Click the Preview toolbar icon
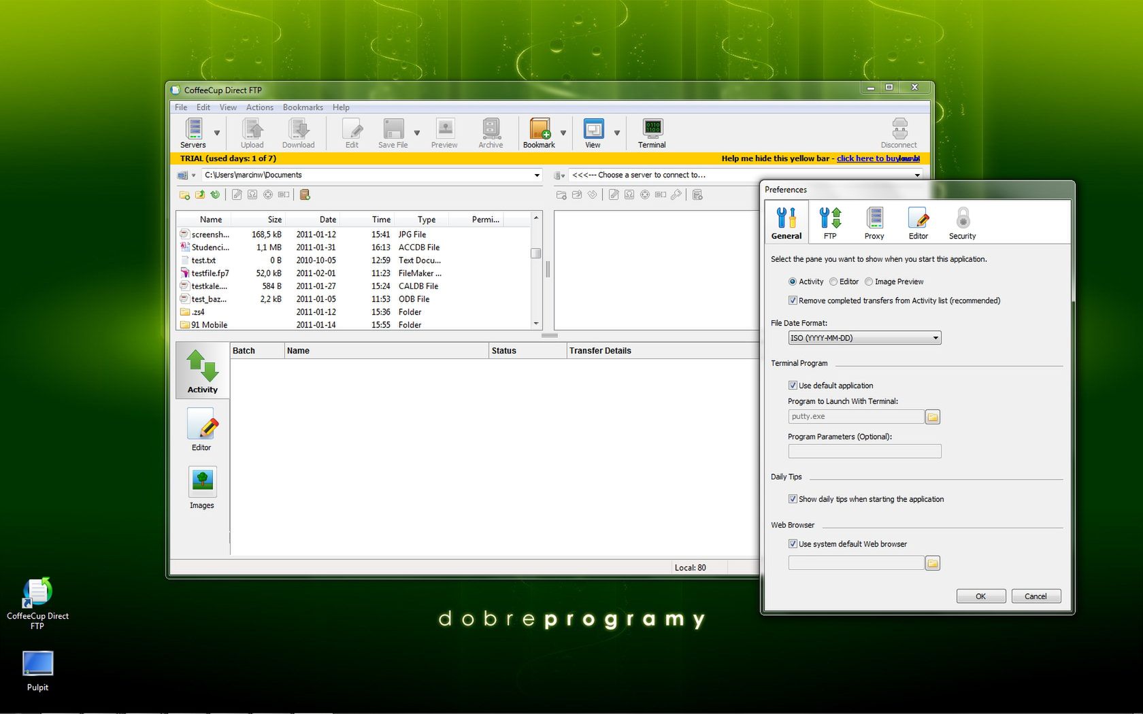1143x714 pixels. [x=444, y=133]
